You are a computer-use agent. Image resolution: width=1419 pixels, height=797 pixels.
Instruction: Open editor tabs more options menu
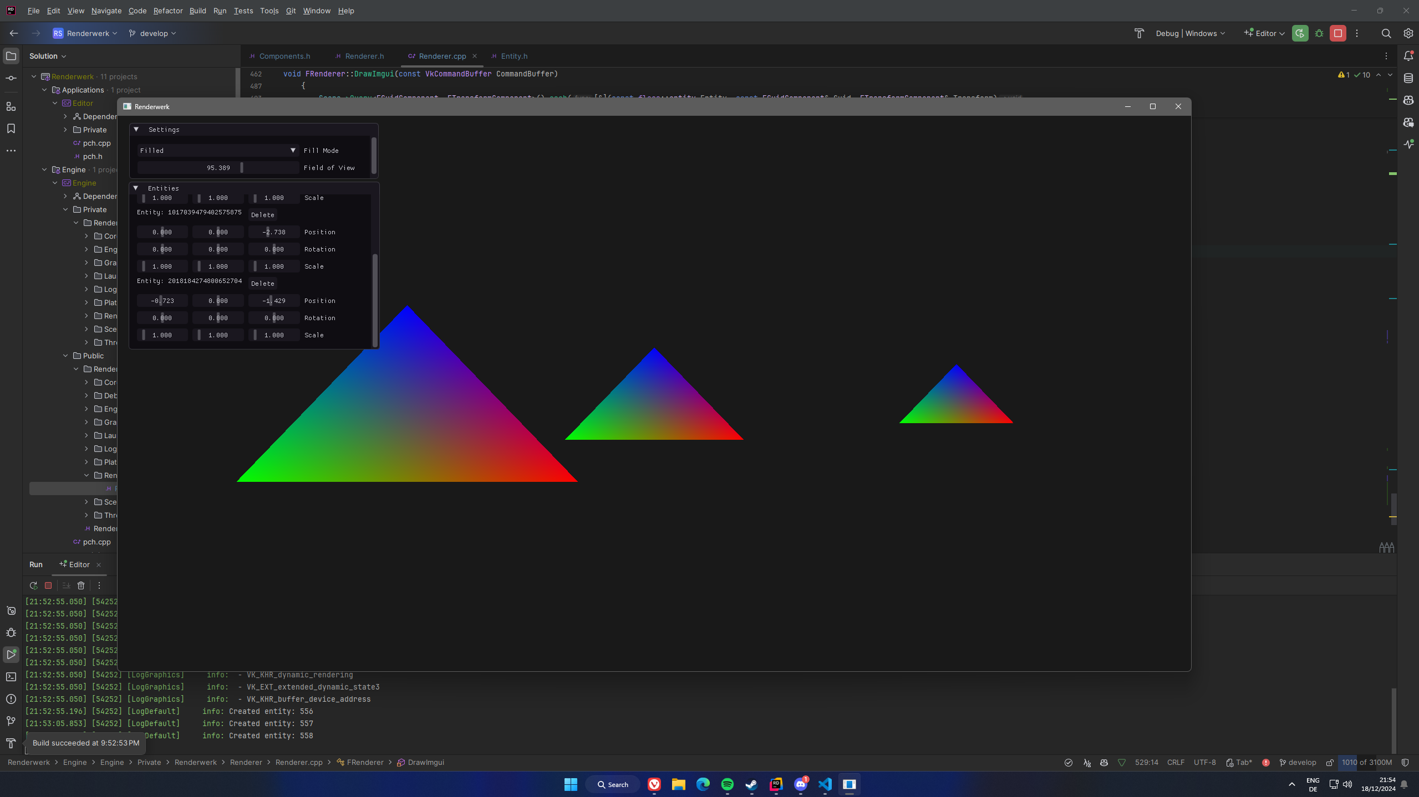[x=1386, y=56]
